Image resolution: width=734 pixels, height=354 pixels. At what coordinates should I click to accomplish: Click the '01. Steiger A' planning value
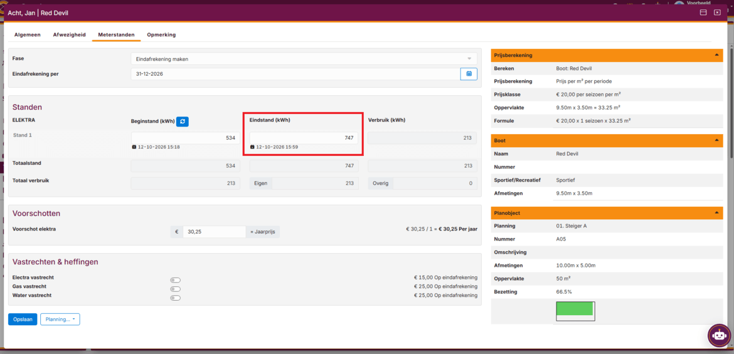571,226
